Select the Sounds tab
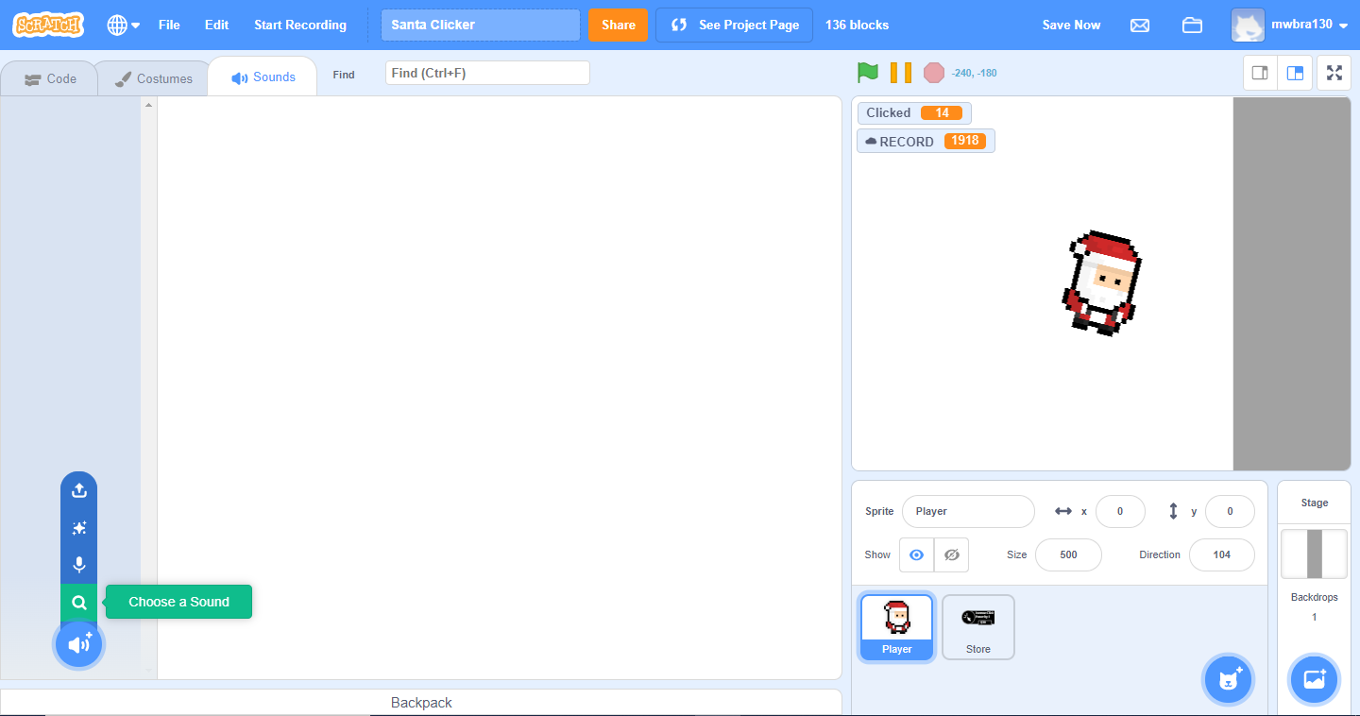 (x=263, y=77)
